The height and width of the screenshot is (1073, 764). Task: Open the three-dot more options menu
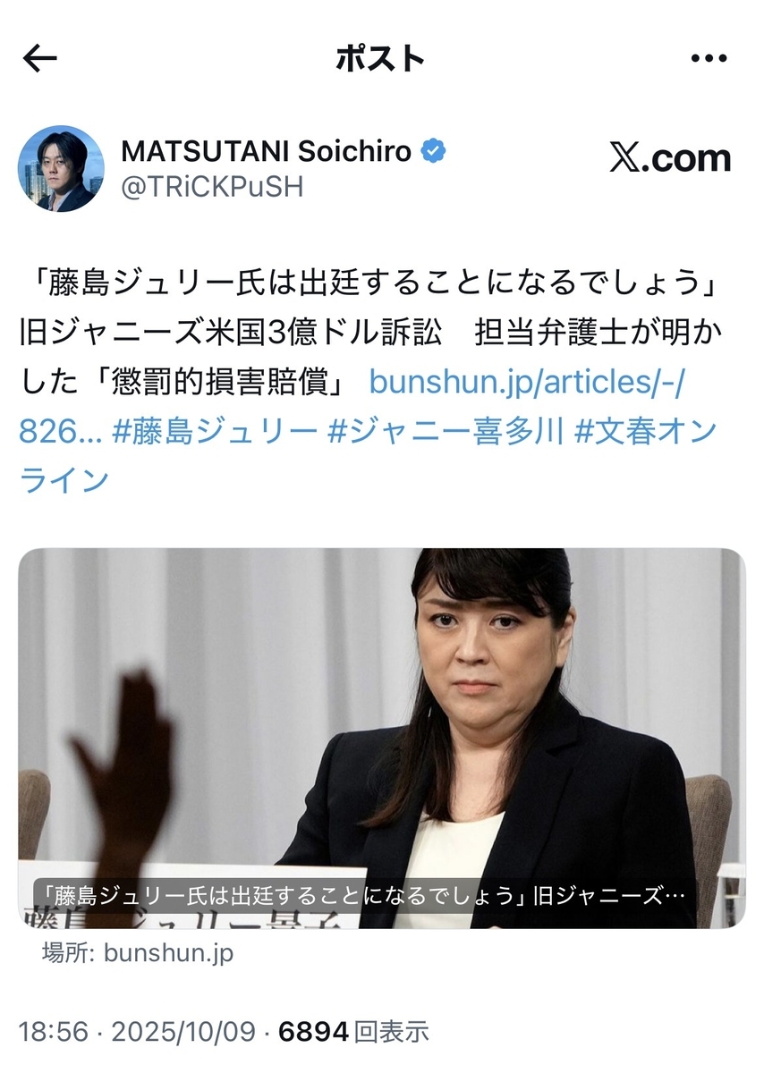(x=709, y=59)
